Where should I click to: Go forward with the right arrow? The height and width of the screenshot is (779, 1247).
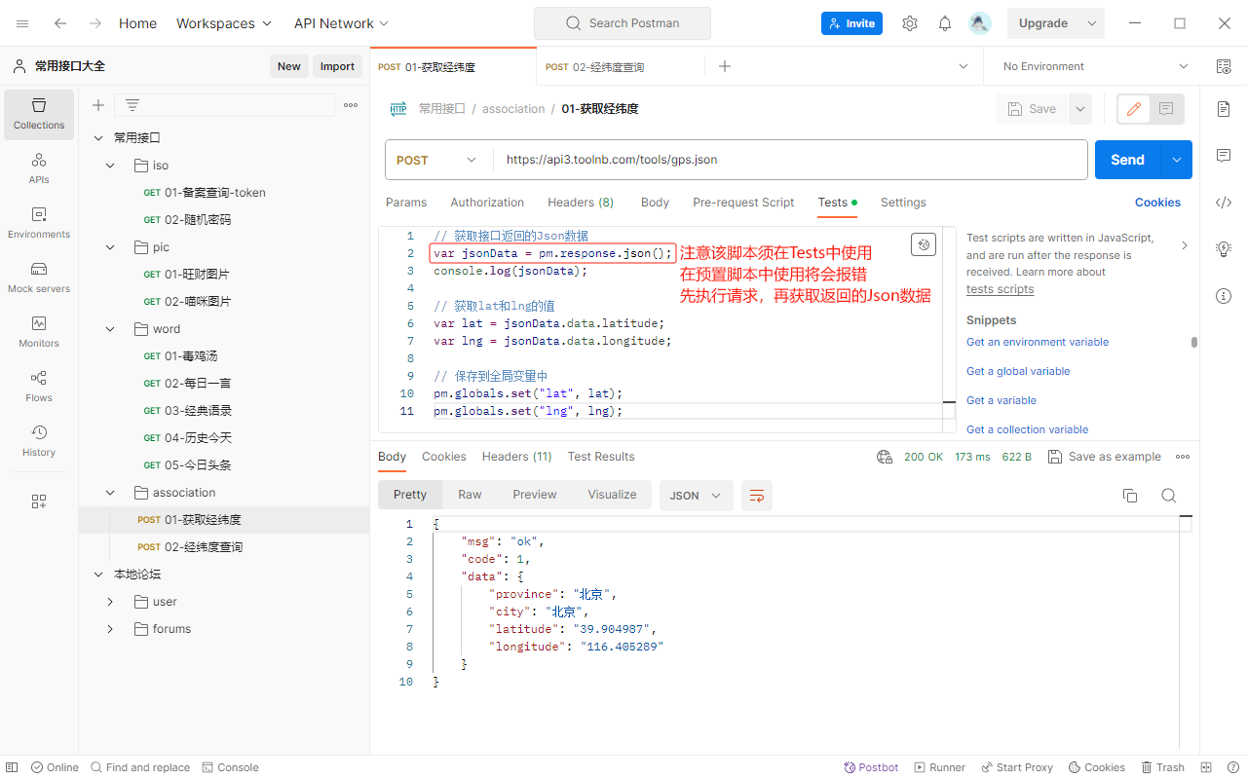[94, 23]
